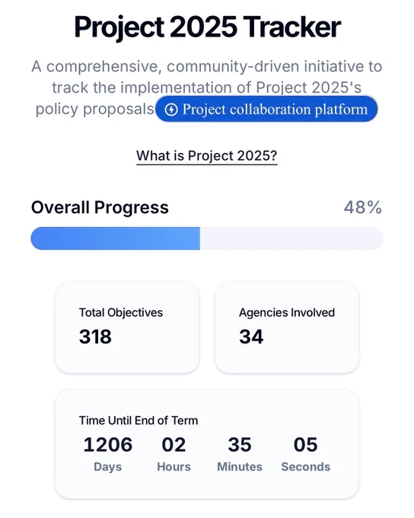
Task: Click the 1206 Days countdown value
Action: pyautogui.click(x=108, y=444)
